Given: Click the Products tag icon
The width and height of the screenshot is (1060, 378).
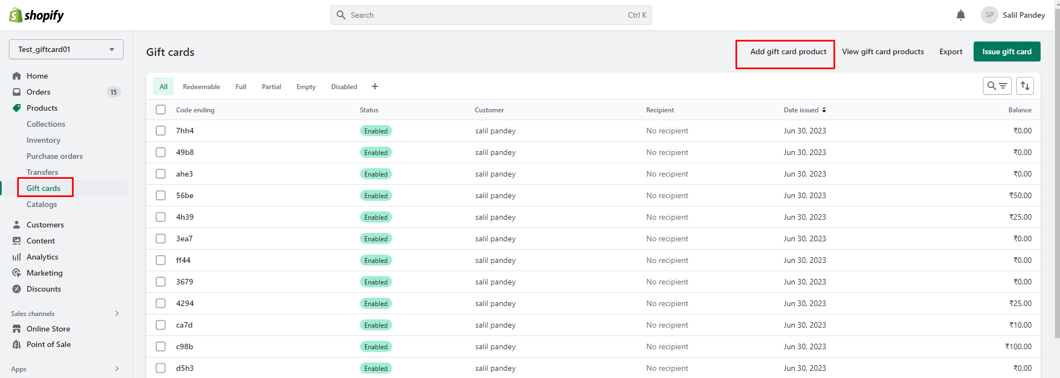Looking at the screenshot, I should (17, 108).
